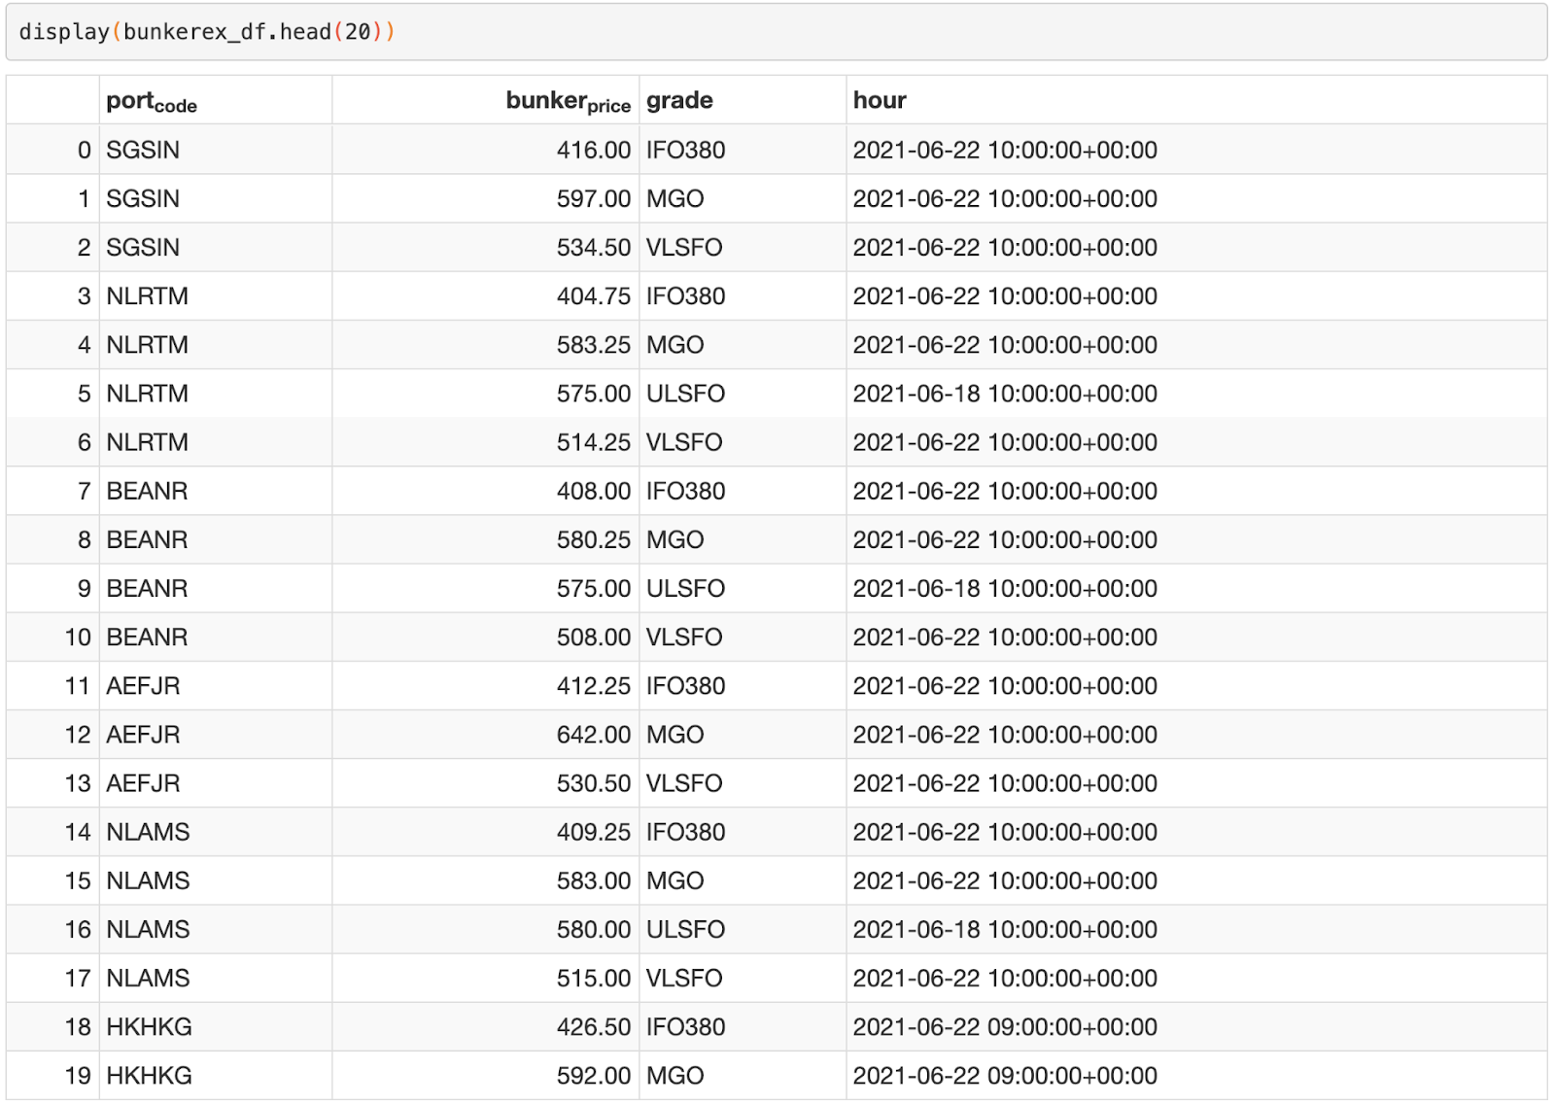Click the price value 580.00

pyautogui.click(x=594, y=929)
